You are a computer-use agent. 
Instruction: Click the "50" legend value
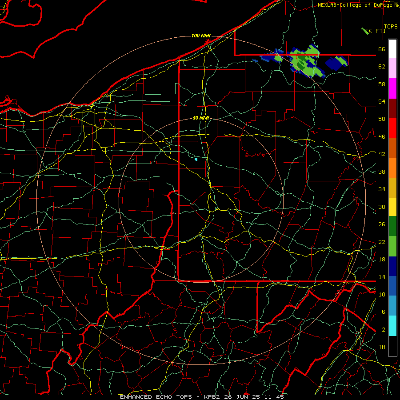(382, 119)
